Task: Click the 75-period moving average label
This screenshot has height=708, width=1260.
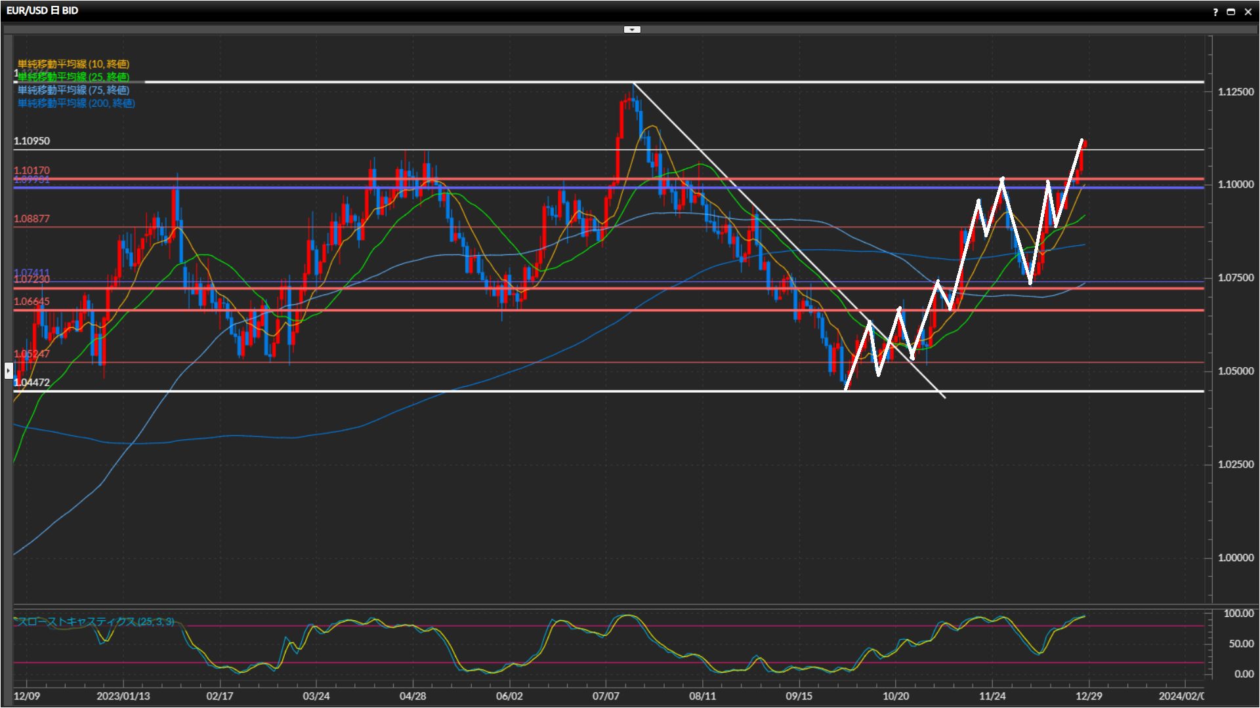Action: (73, 90)
